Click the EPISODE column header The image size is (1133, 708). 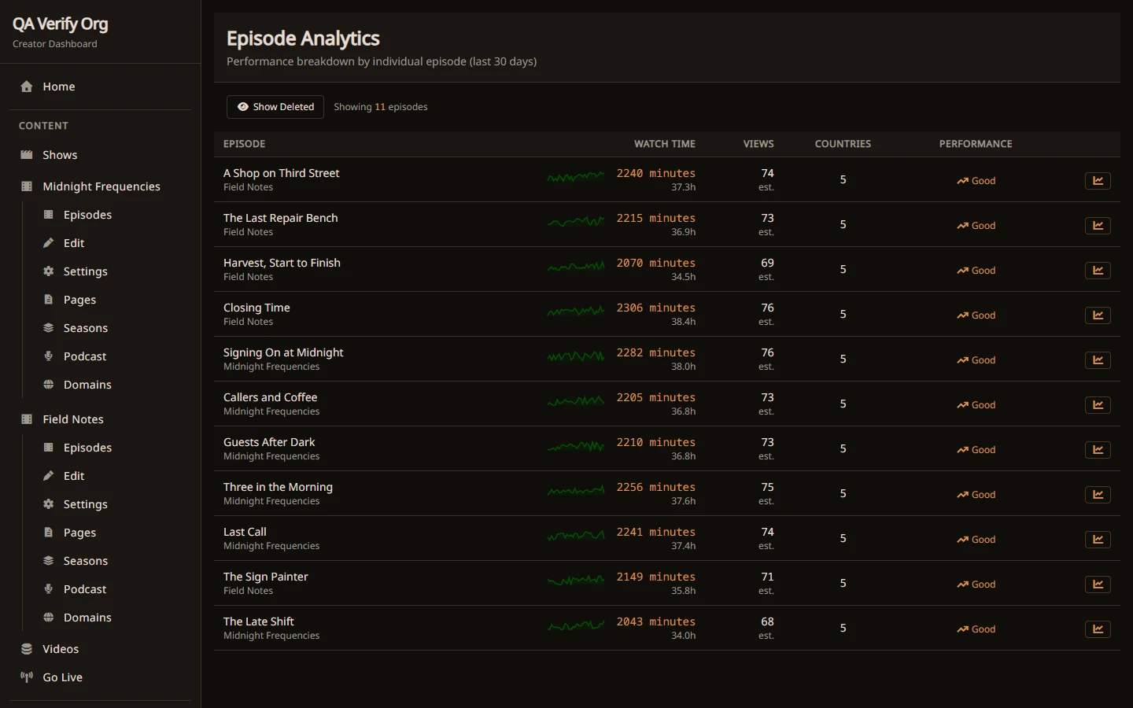pos(244,144)
